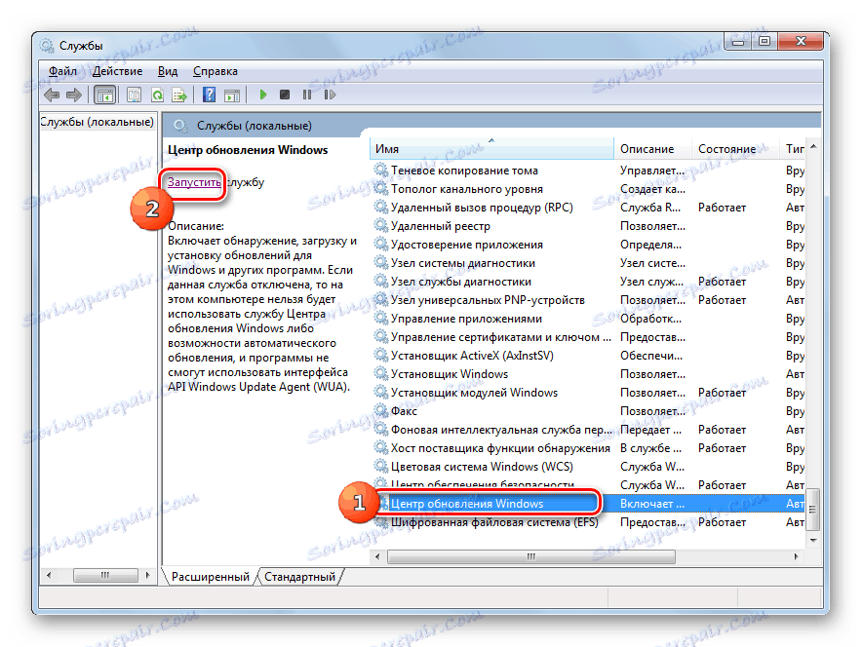
Task: Click the Forward arrow toolbar icon
Action: [74, 95]
